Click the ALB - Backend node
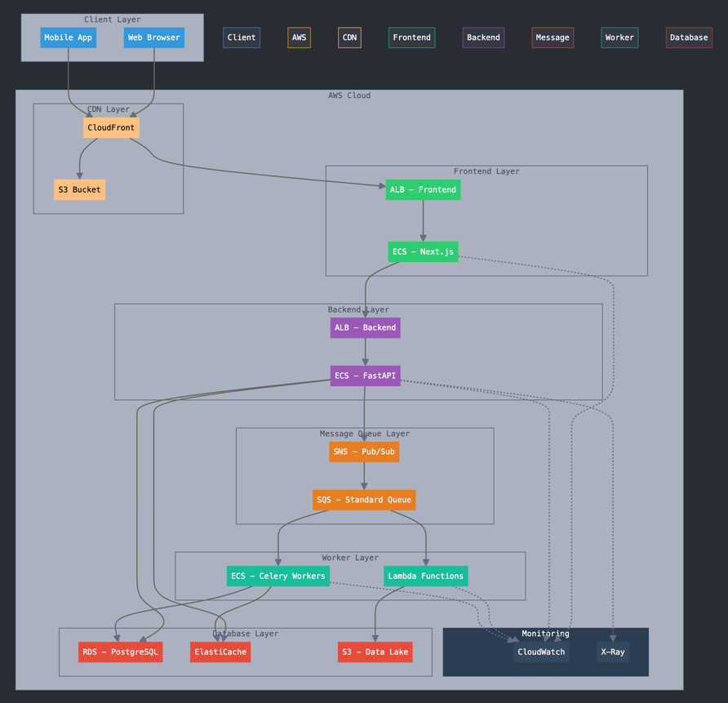 [366, 327]
